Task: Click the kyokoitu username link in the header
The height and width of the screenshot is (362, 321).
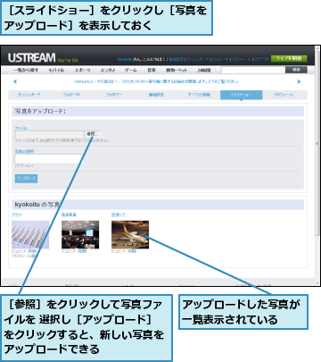Action: [x=125, y=59]
